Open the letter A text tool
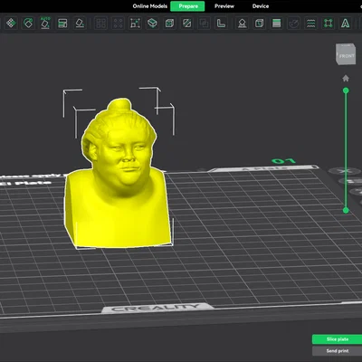The height and width of the screenshot is (362, 362). (x=345, y=24)
